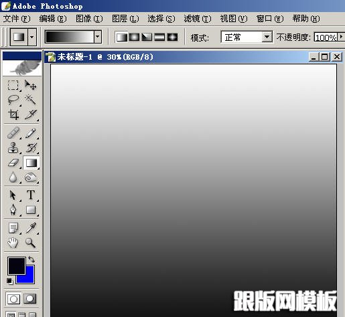Open the 图层(L) menu
This screenshot has width=345, height=317.
pyautogui.click(x=125, y=19)
